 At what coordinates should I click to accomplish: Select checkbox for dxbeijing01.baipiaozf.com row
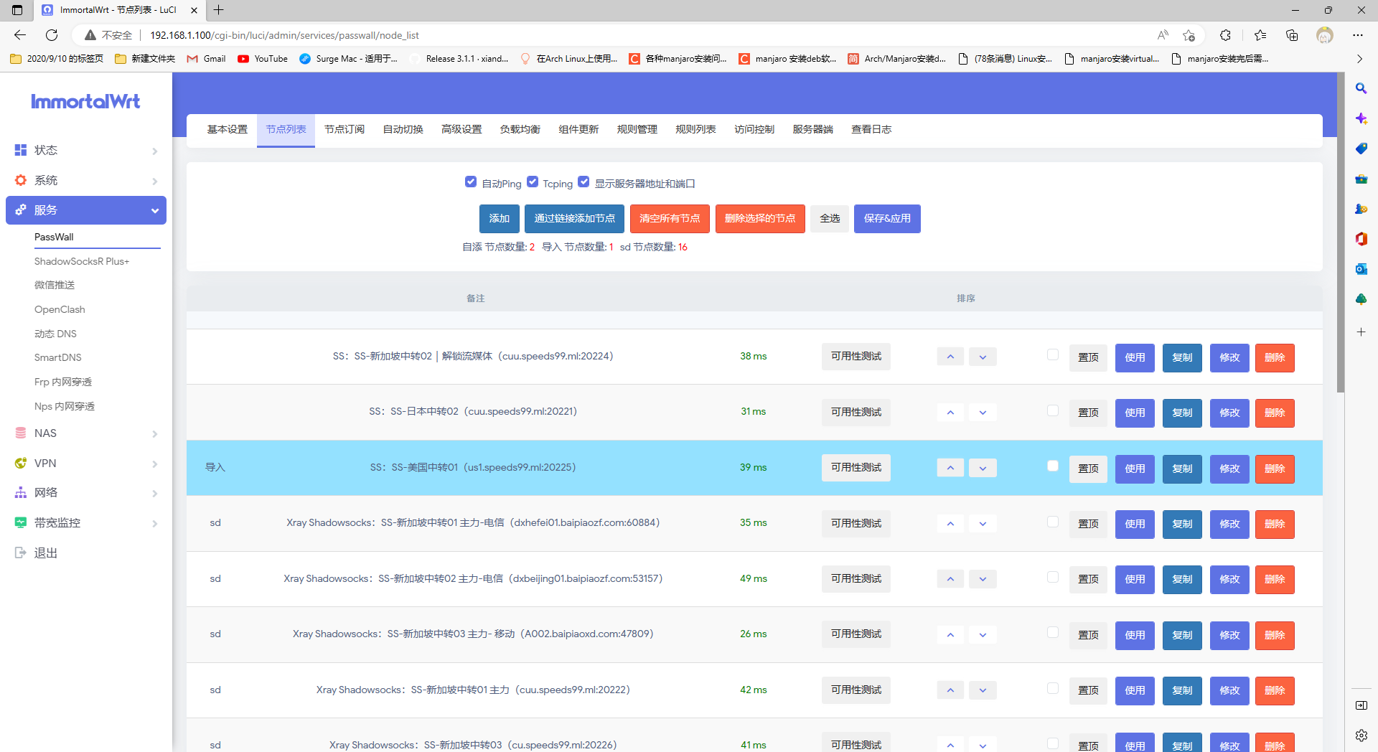coord(1053,577)
